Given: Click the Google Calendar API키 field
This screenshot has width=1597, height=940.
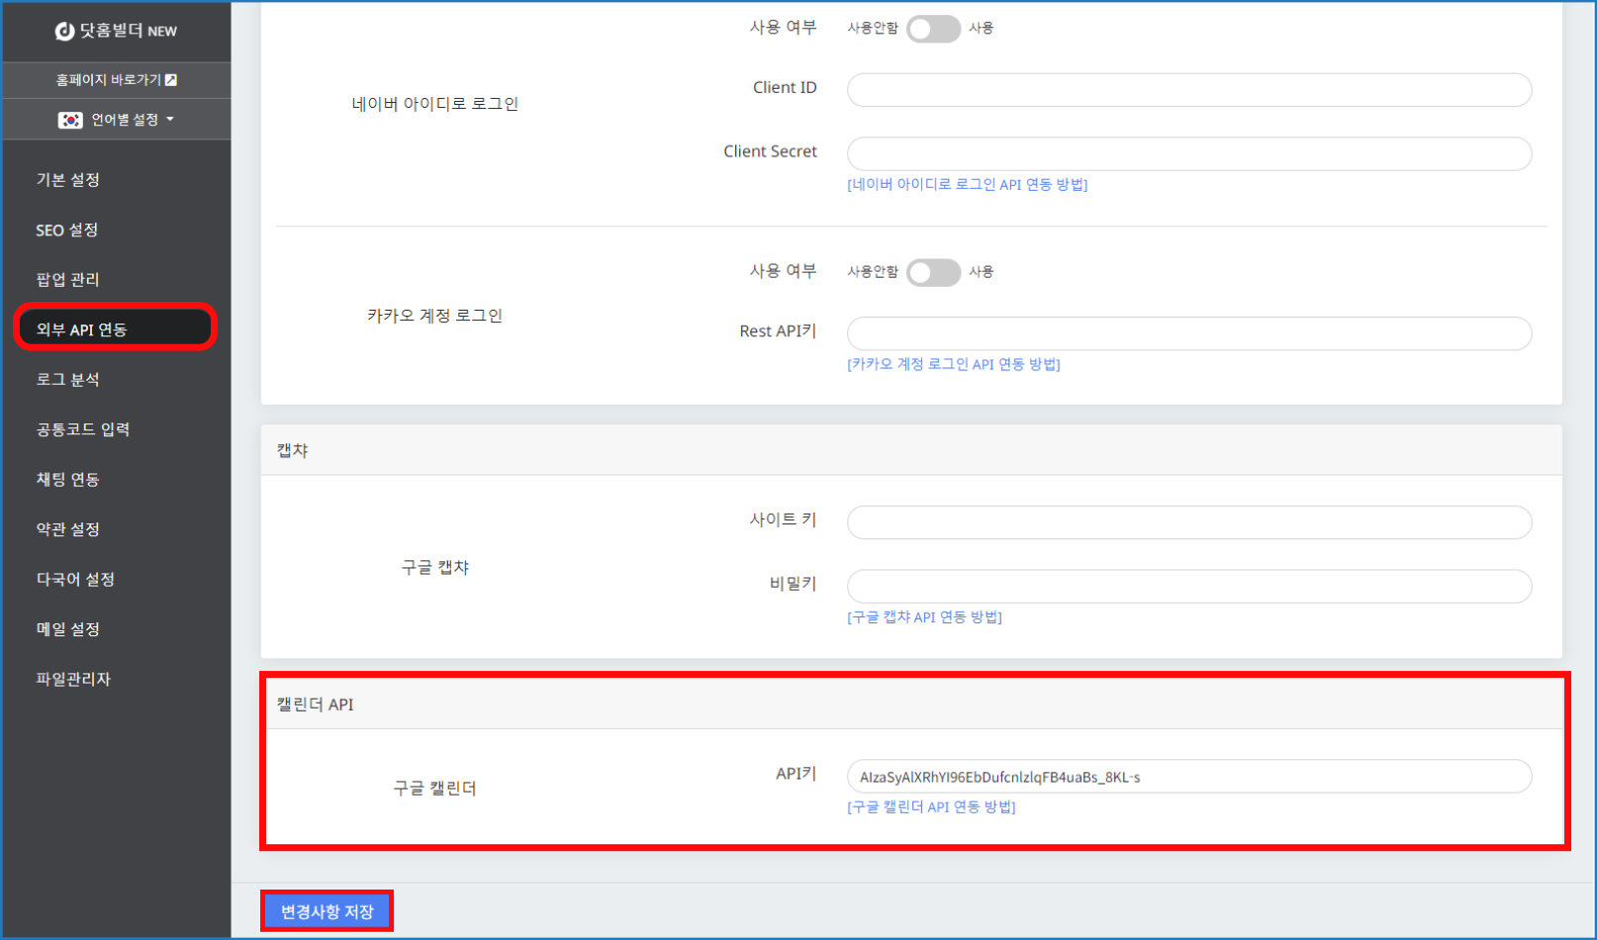Looking at the screenshot, I should [x=1188, y=777].
